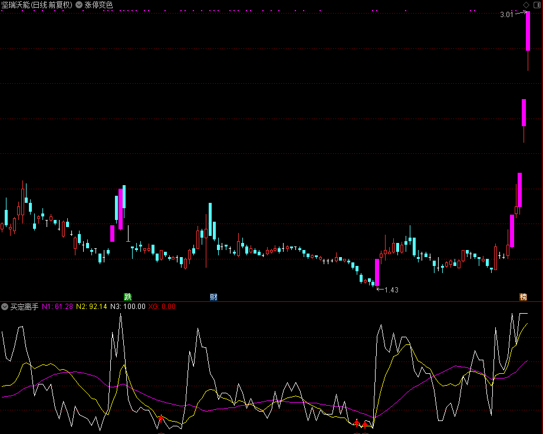Open the 买定离手 sub-indicator dropdown circle

click(x=5, y=307)
